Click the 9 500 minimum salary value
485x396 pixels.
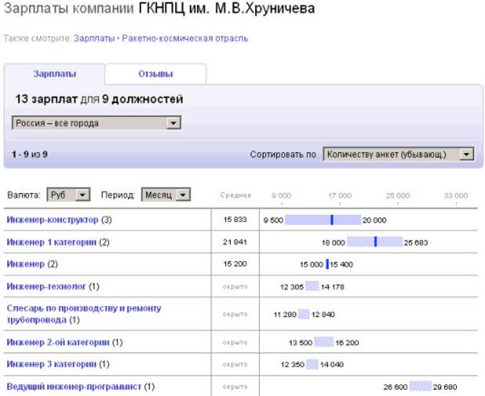273,220
